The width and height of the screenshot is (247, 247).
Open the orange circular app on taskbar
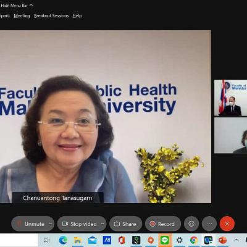[x=151, y=240]
